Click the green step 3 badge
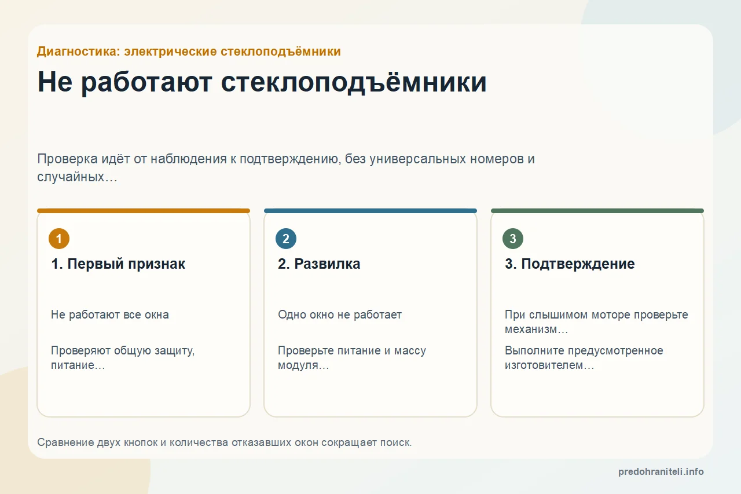The image size is (741, 494). pos(513,239)
